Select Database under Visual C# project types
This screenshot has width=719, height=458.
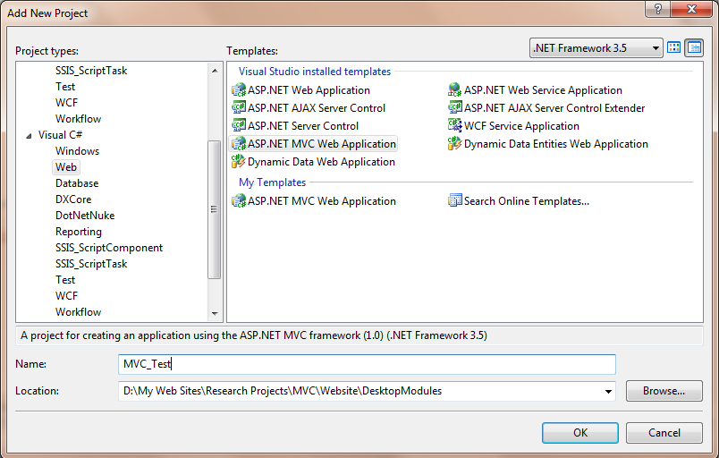pos(77,183)
